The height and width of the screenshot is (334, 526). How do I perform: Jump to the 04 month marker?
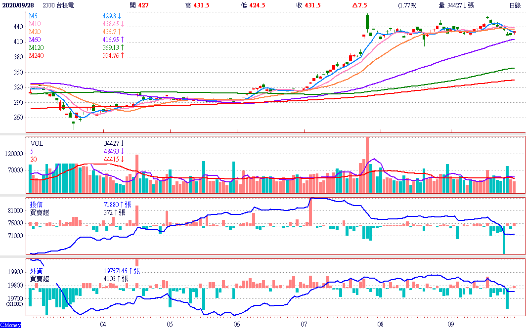(x=103, y=325)
